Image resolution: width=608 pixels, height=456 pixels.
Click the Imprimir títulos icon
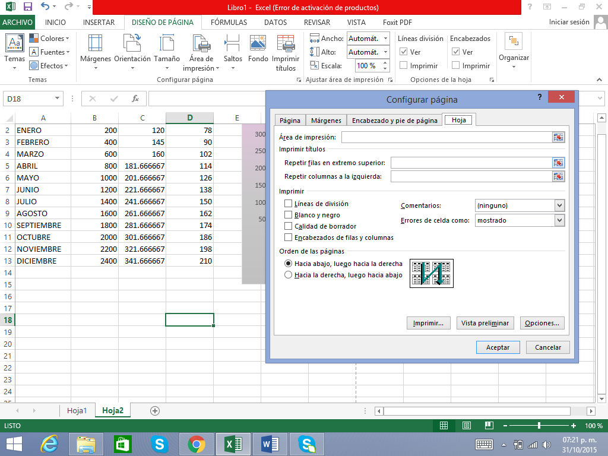(286, 45)
